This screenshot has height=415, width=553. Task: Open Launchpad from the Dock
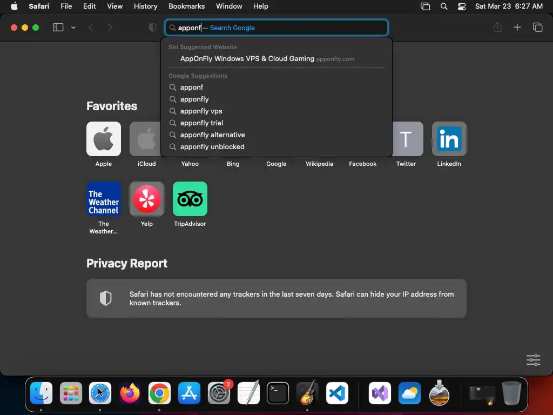click(71, 393)
